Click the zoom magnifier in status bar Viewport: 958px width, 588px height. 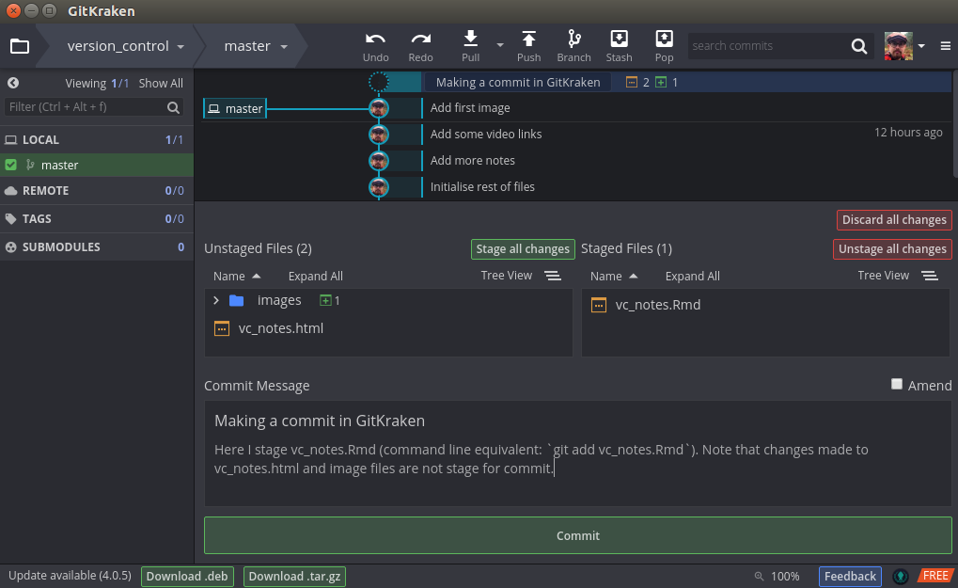coord(759,576)
